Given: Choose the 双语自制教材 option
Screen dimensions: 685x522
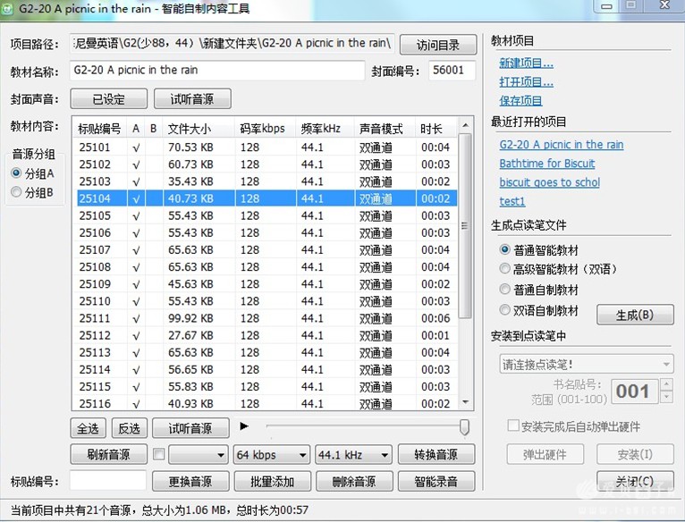Looking at the screenshot, I should [x=506, y=310].
